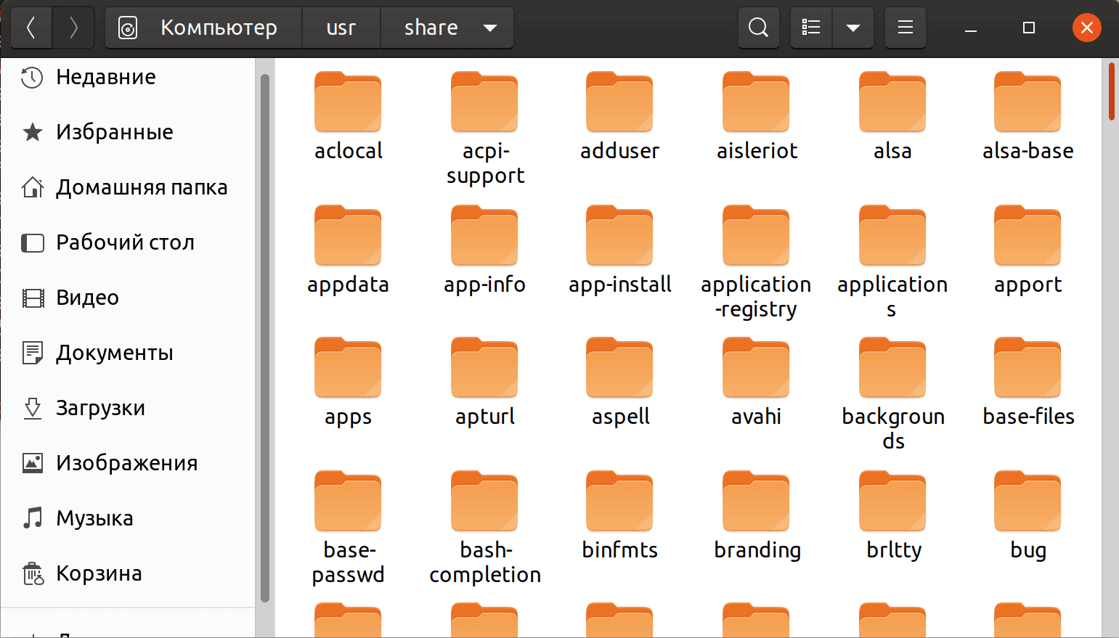The width and height of the screenshot is (1119, 638).
Task: Select the bug folder icon
Action: 1028,502
